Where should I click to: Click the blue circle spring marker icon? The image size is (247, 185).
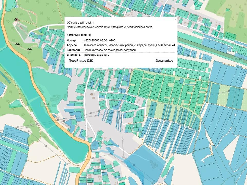click(17, 6)
